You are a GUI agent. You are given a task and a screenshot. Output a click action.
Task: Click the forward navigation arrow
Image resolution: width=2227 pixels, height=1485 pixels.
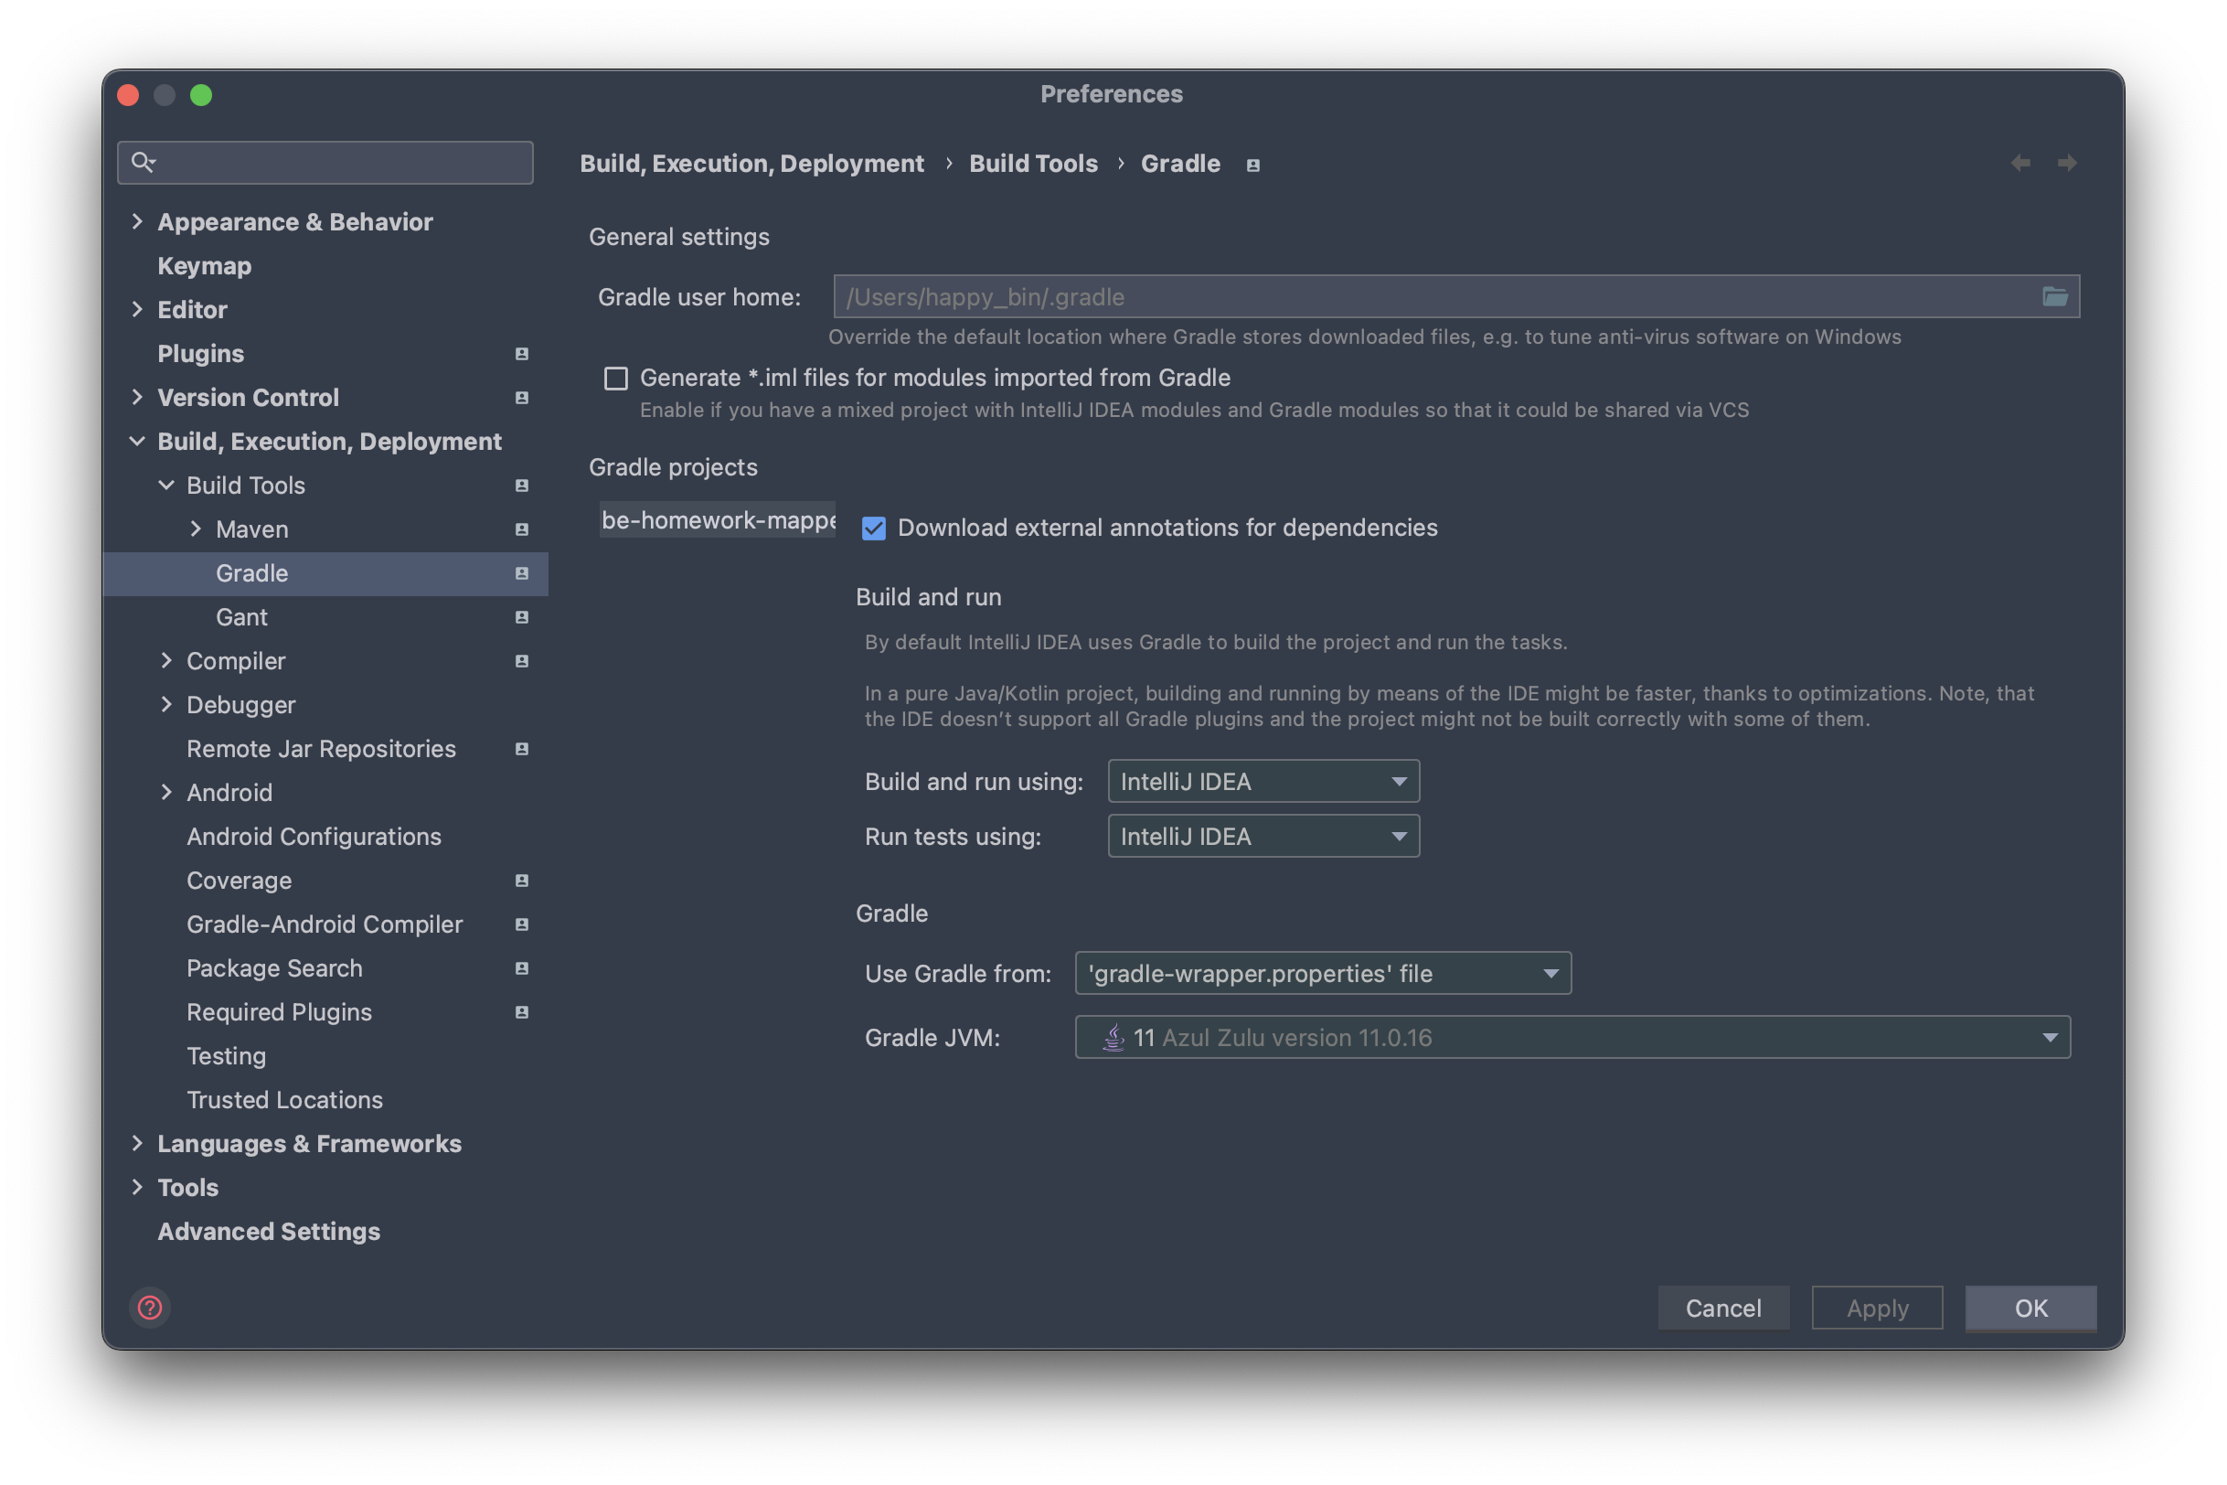pyautogui.click(x=2067, y=163)
